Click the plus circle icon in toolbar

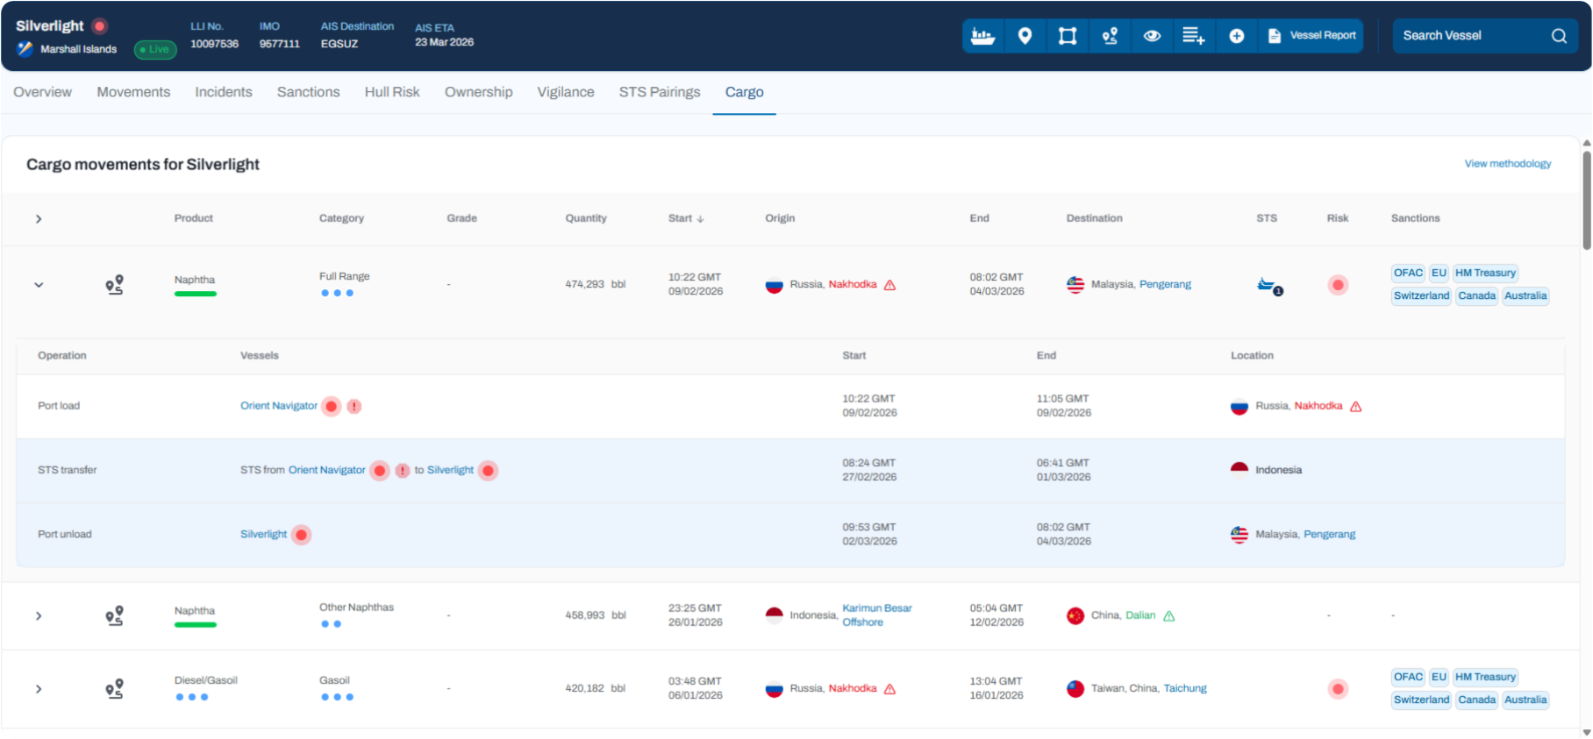1236,36
